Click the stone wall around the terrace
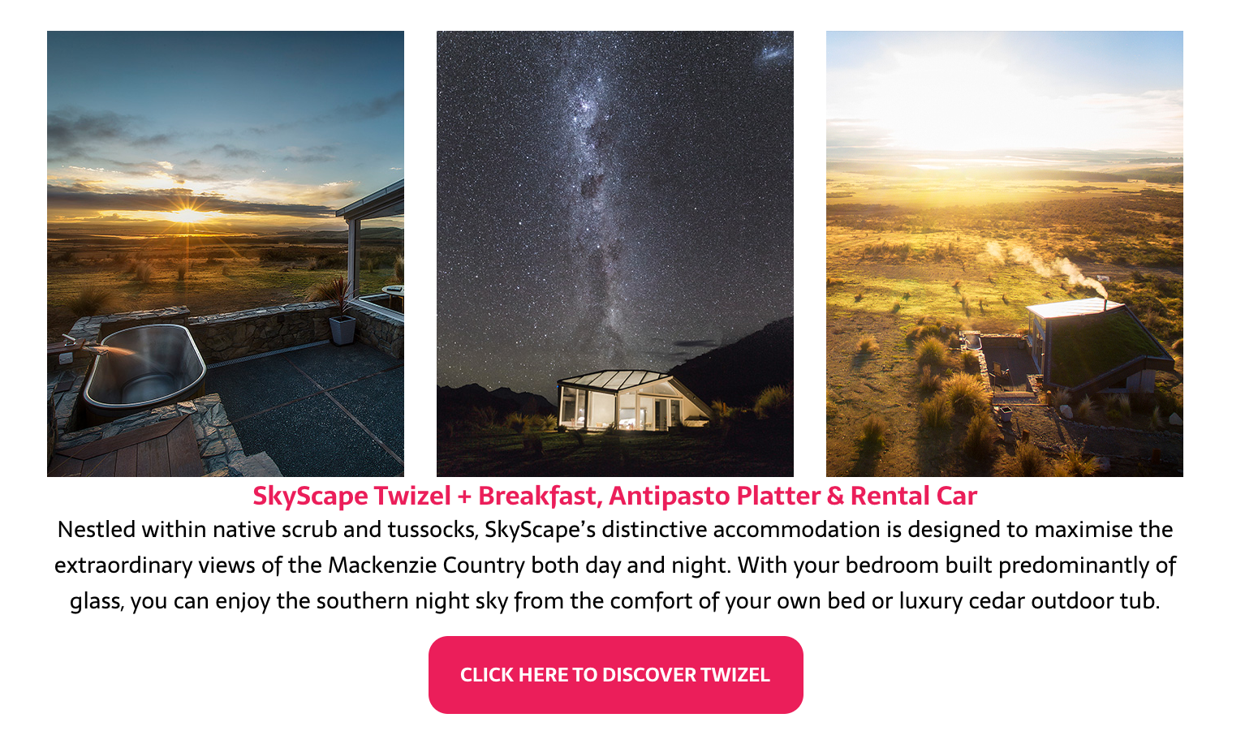 [260, 330]
